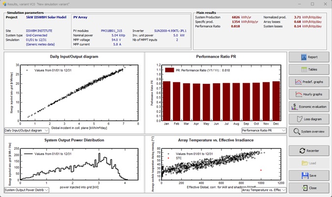
Task: Click the Close door exit icon
Action: [304, 188]
